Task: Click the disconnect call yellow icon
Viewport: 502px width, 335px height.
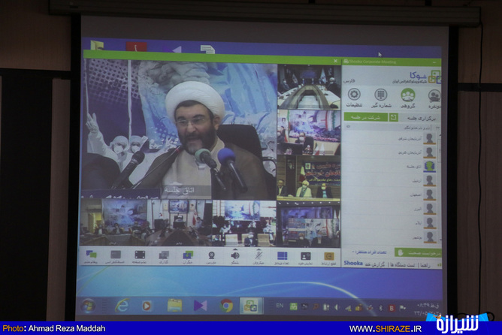Action: [x=329, y=256]
